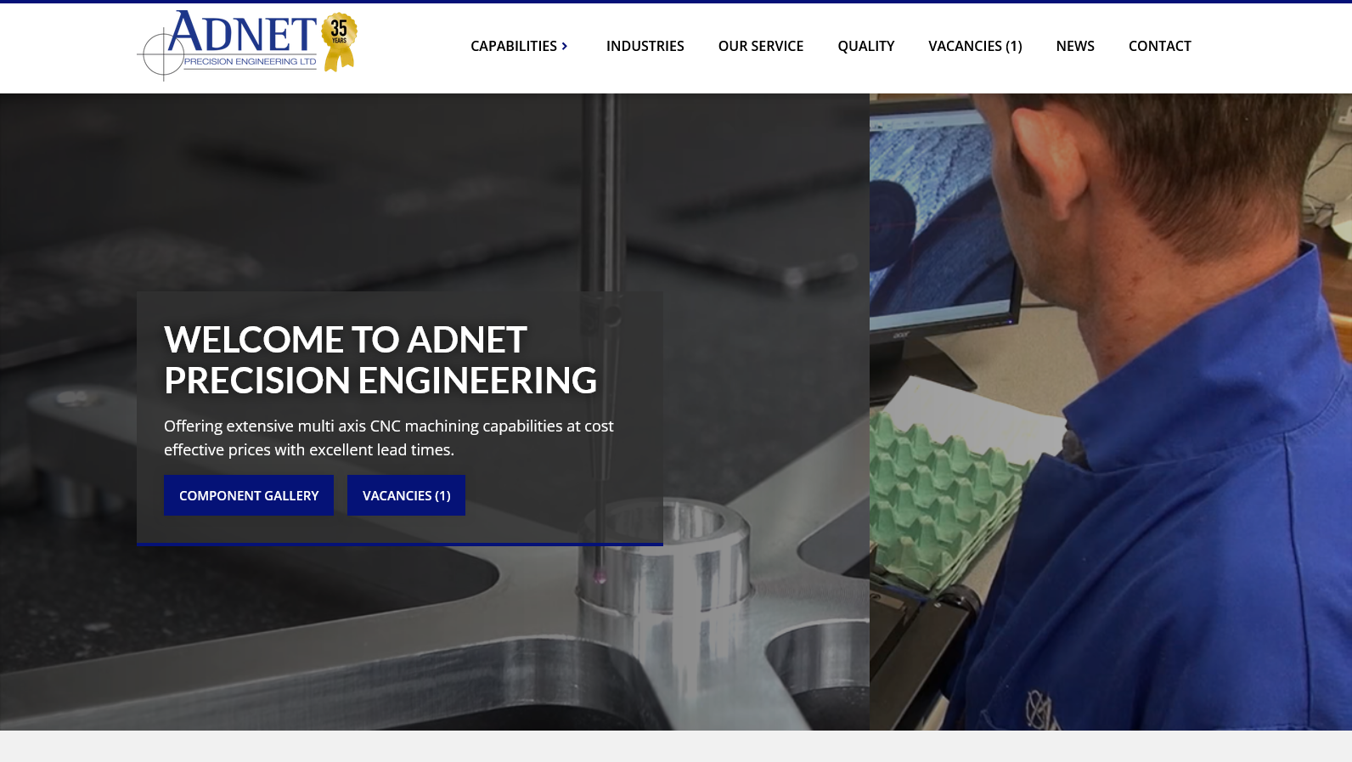Viewport: 1352px width, 762px height.
Task: Open the Our Service menu item
Action: click(x=760, y=46)
